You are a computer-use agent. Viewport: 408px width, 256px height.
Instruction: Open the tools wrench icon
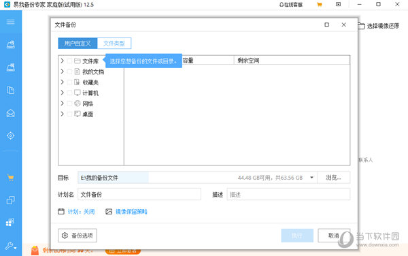pyautogui.click(x=11, y=246)
